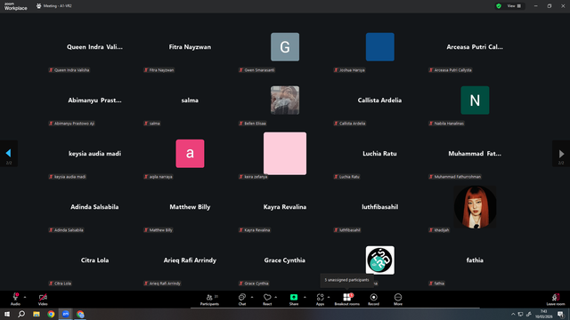Viewport: 570px width, 320px height.
Task: Select the round teal logo avatar tile
Action: (x=380, y=260)
